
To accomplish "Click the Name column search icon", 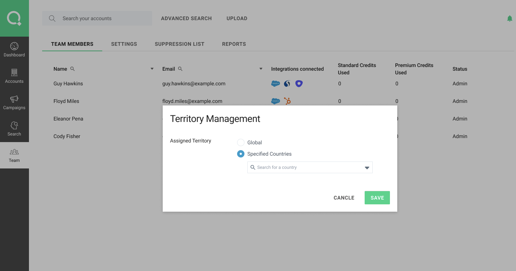I will 72,68.
